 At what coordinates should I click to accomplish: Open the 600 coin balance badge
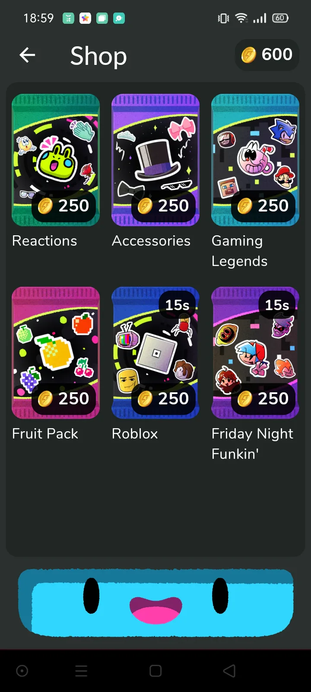tap(267, 55)
